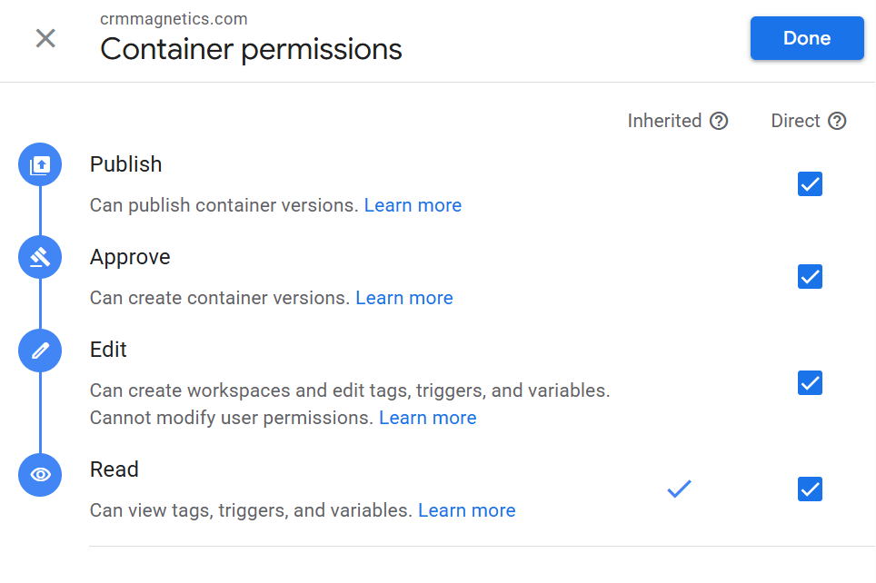Image resolution: width=876 pixels, height=583 pixels.
Task: Click the Direct column header
Action: (x=795, y=121)
